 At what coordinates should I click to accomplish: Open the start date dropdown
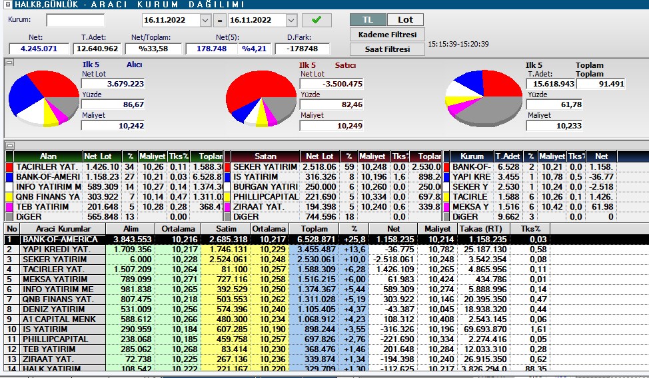point(205,20)
